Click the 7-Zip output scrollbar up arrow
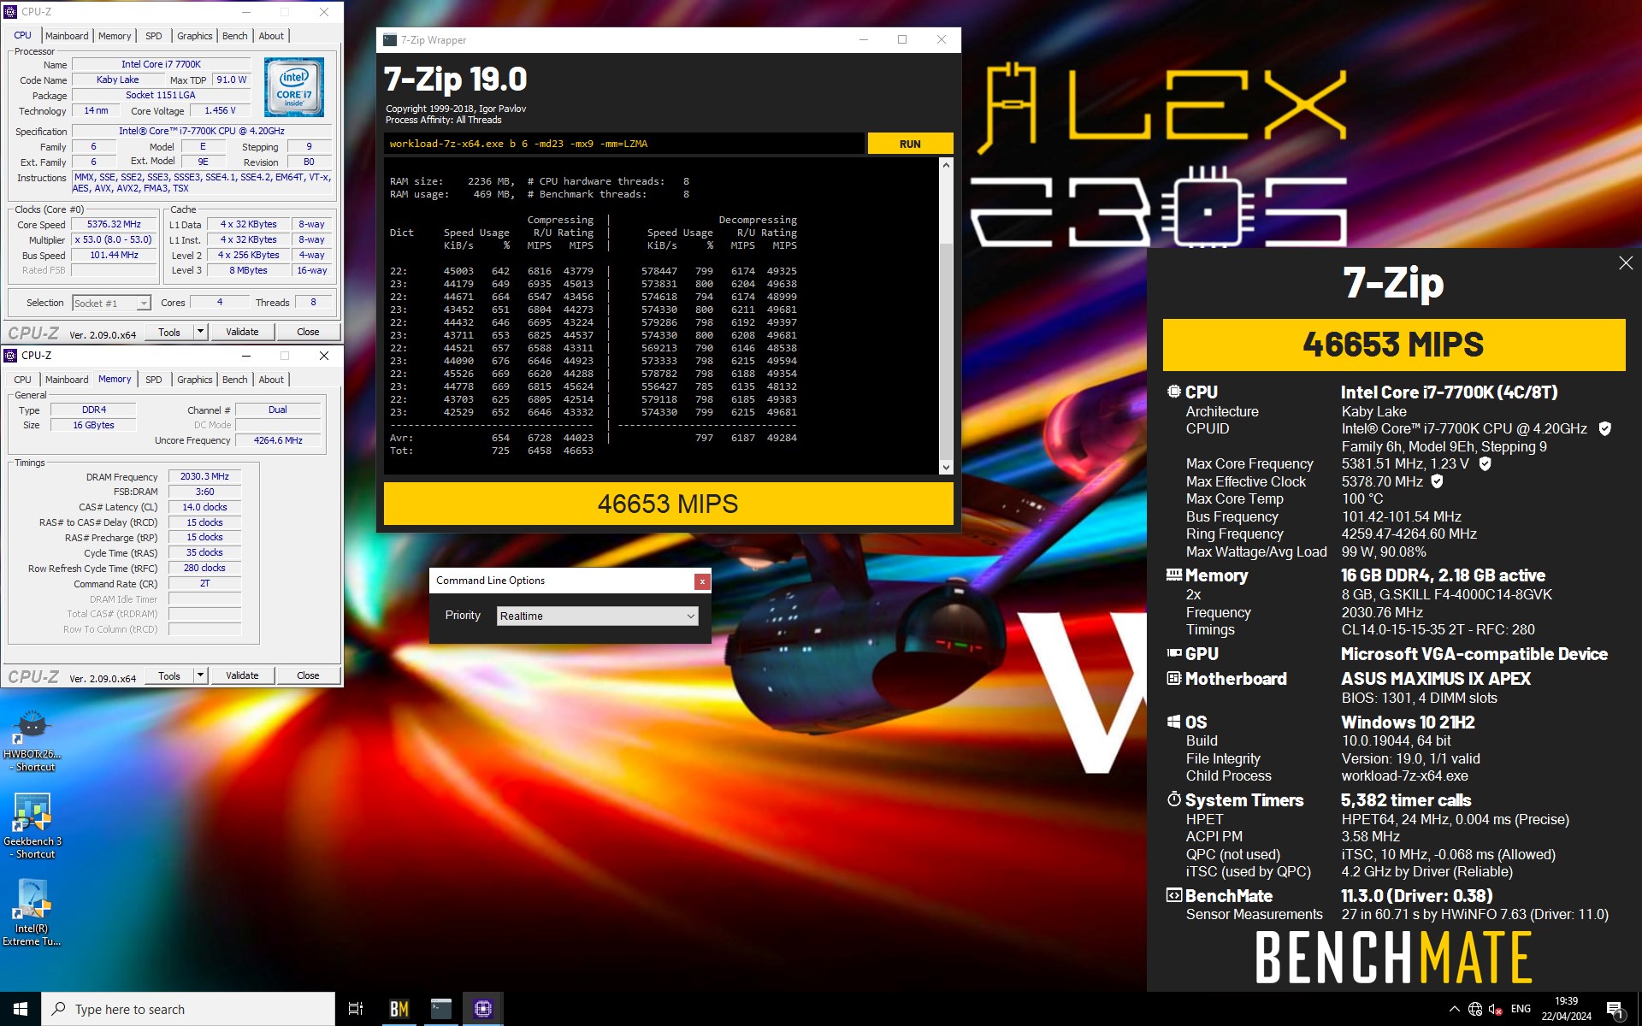1642x1026 pixels. click(x=946, y=164)
